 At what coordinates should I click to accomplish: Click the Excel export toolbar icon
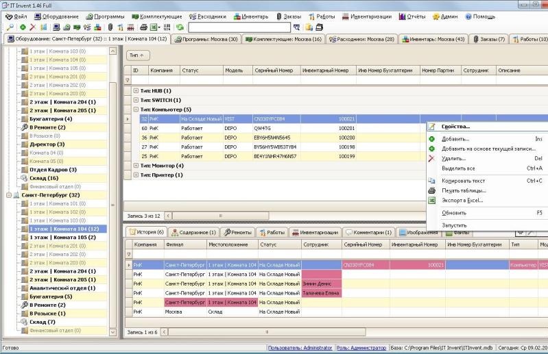tap(154, 27)
